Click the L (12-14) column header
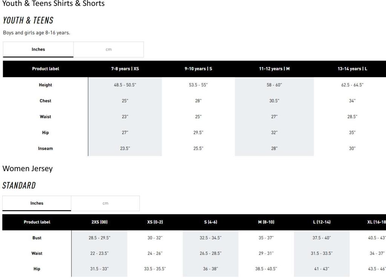 (x=322, y=222)
